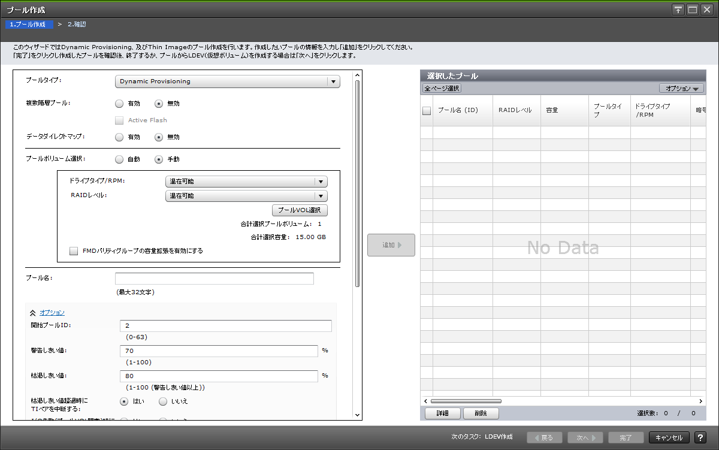
Task: Open the オプション menu on 選択したプール panel
Action: tap(681, 87)
